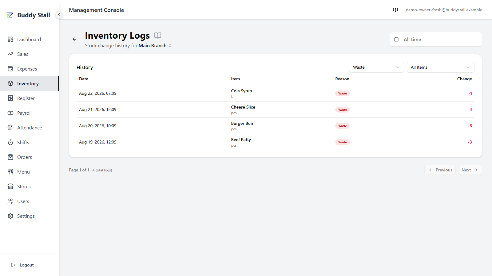Image resolution: width=492 pixels, height=276 pixels.
Task: Click the Reason column header
Action: pos(342,79)
